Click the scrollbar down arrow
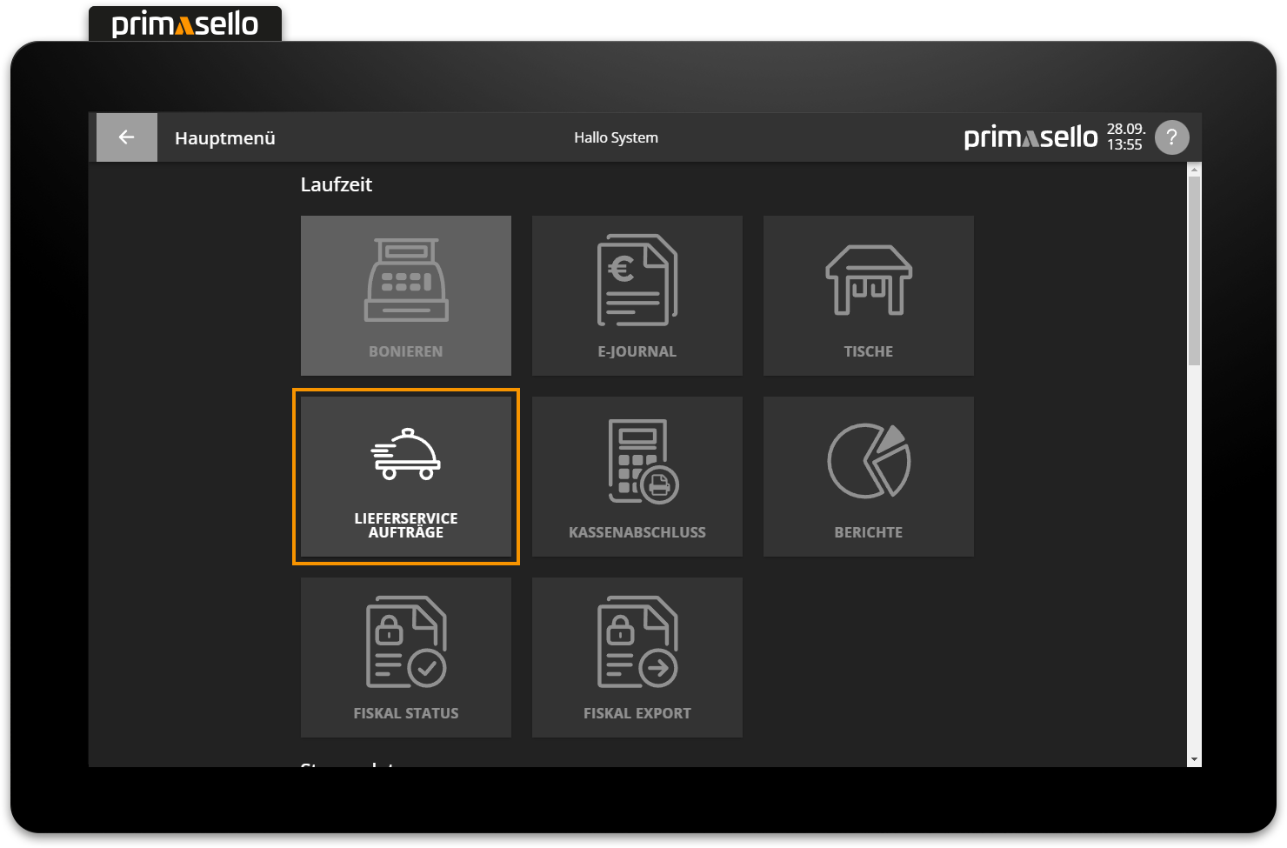Viewport: 1287px width, 848px height. coord(1194,759)
